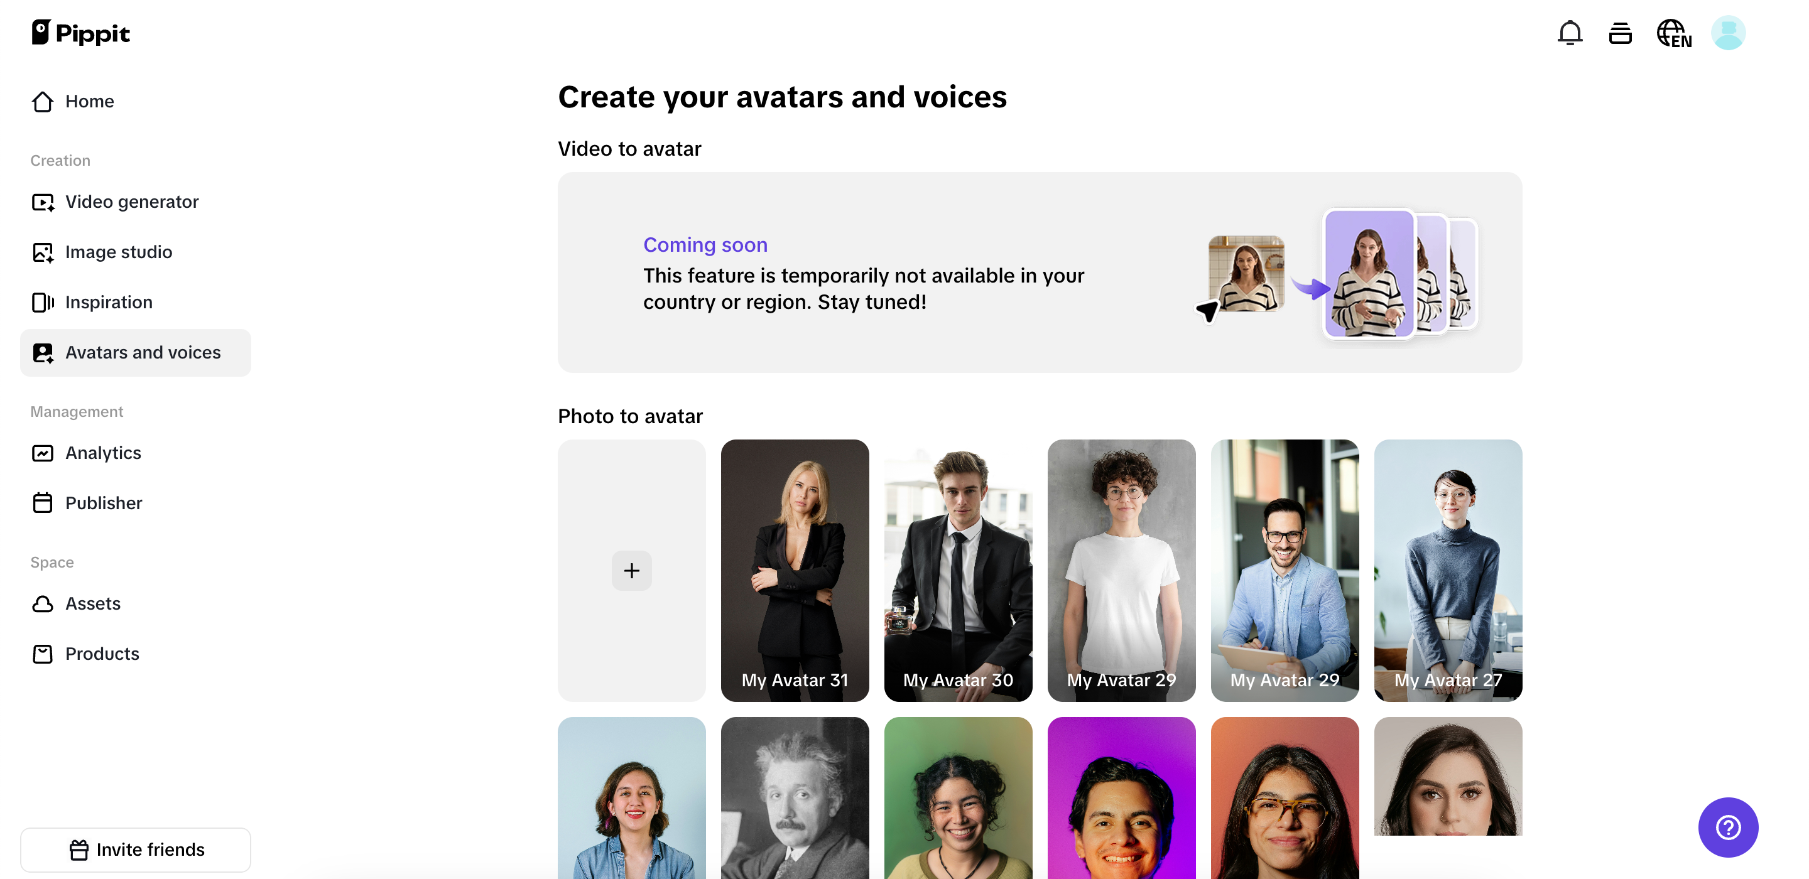1809x879 pixels.
Task: Click the Create your avatars and voices title
Action: tap(782, 97)
